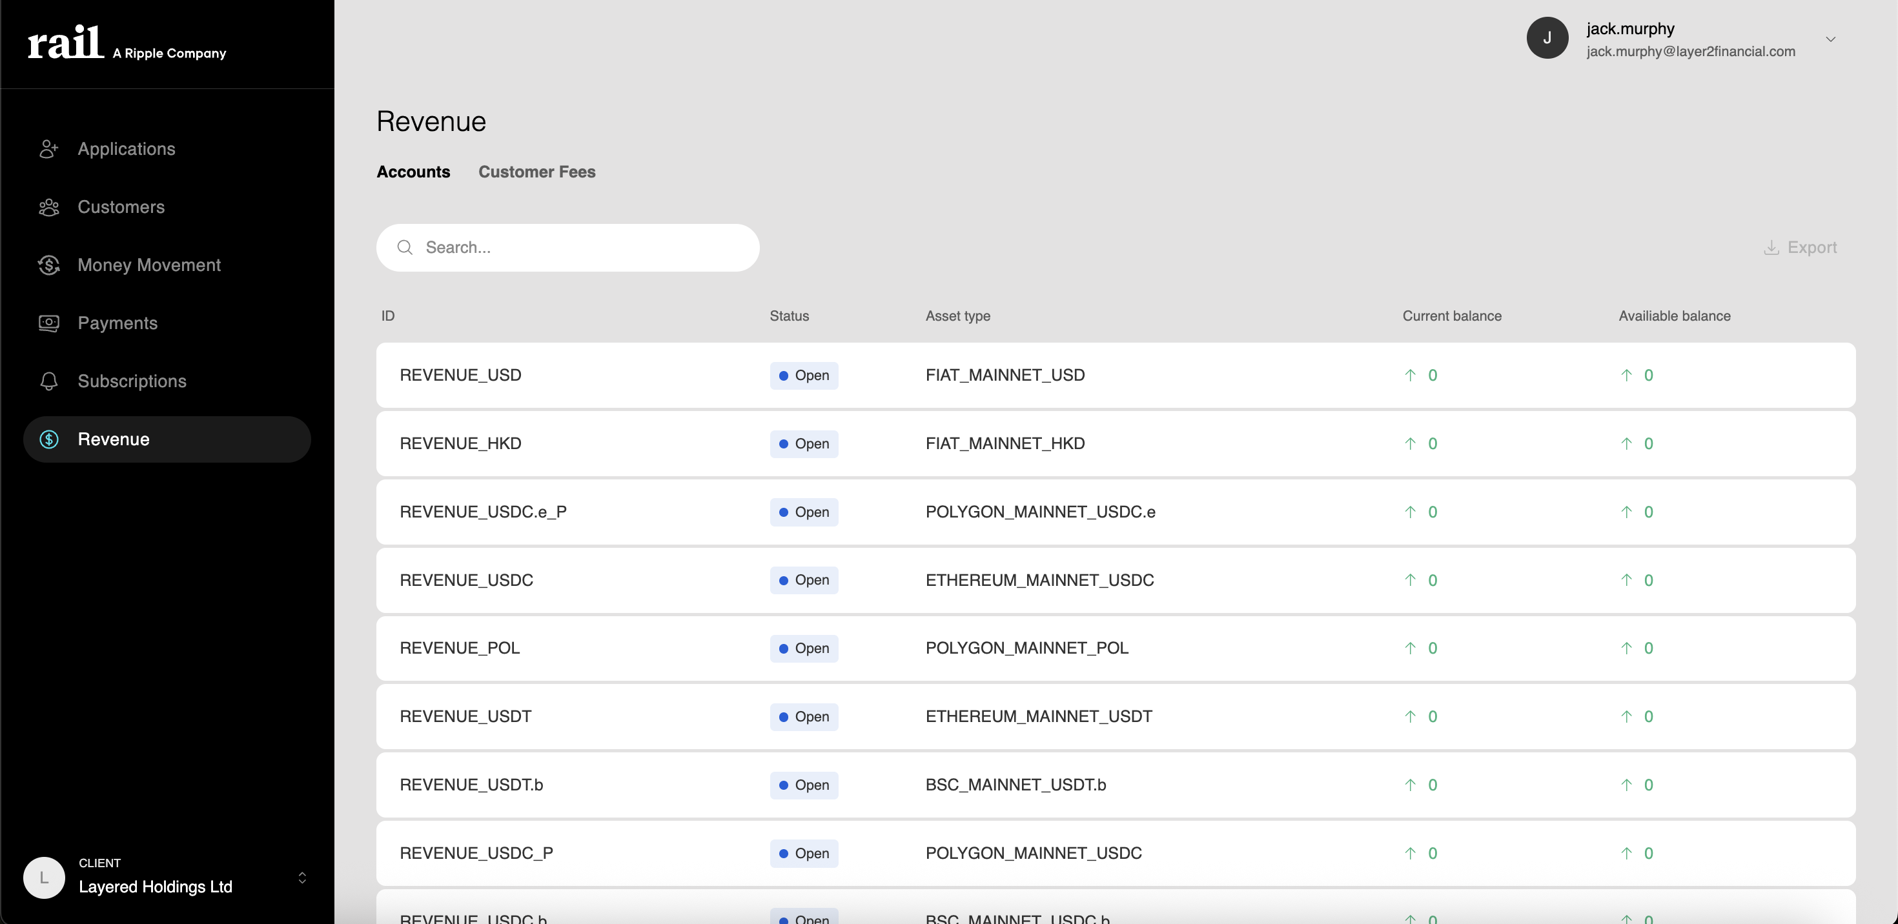Viewport: 1898px width, 924px height.
Task: Open the REVENUE_USDC.e_P account row
Action: (x=483, y=512)
